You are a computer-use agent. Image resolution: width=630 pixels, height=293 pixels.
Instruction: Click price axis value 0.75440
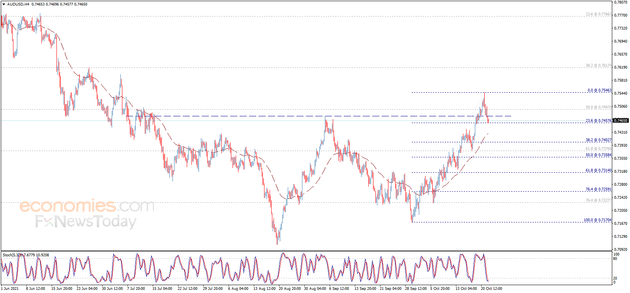click(x=621, y=93)
